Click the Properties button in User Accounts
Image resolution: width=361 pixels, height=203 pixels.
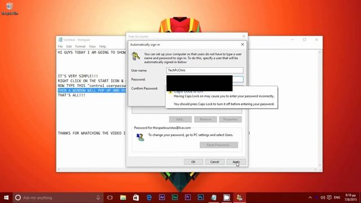tap(231, 119)
